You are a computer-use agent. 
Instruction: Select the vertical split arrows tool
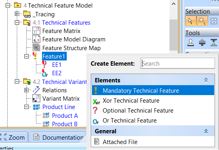[202, 43]
